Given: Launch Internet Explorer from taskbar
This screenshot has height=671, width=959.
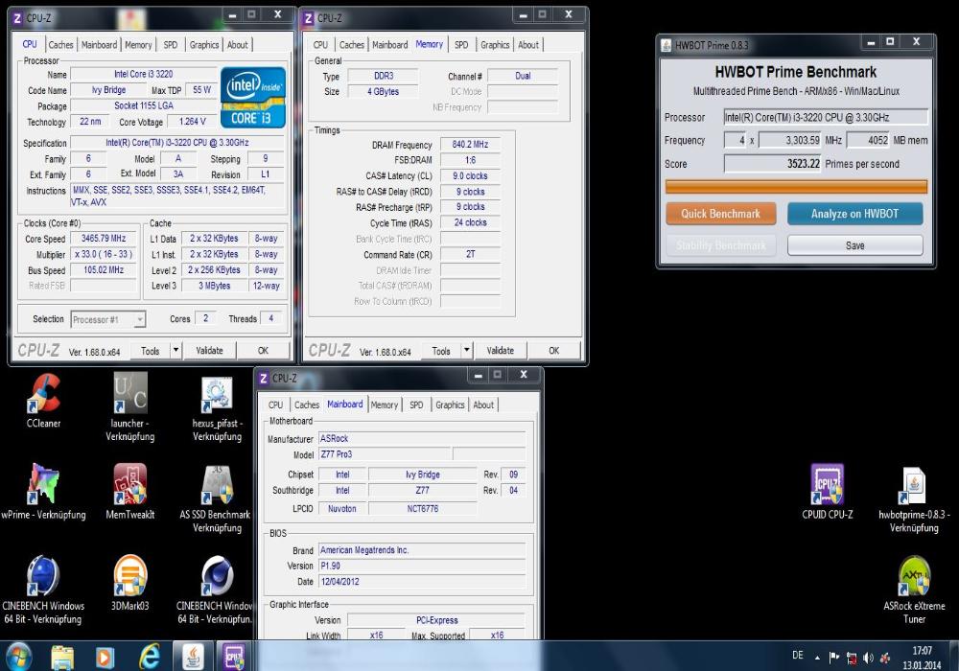Looking at the screenshot, I should 149,657.
